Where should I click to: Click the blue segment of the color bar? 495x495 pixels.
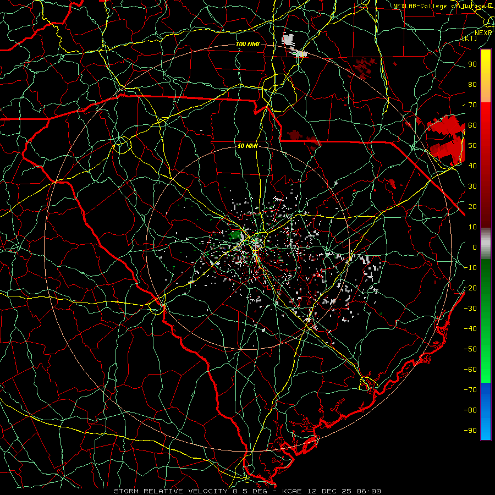[x=486, y=411]
